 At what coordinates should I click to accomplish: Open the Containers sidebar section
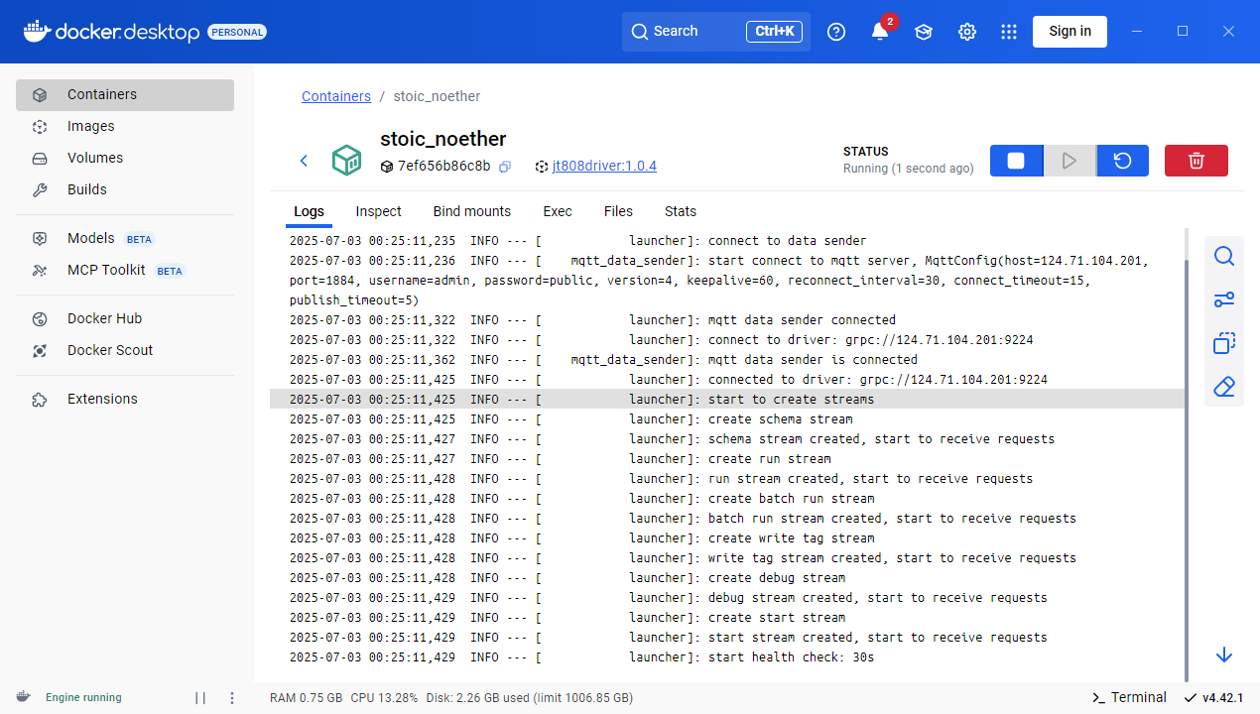(x=125, y=95)
